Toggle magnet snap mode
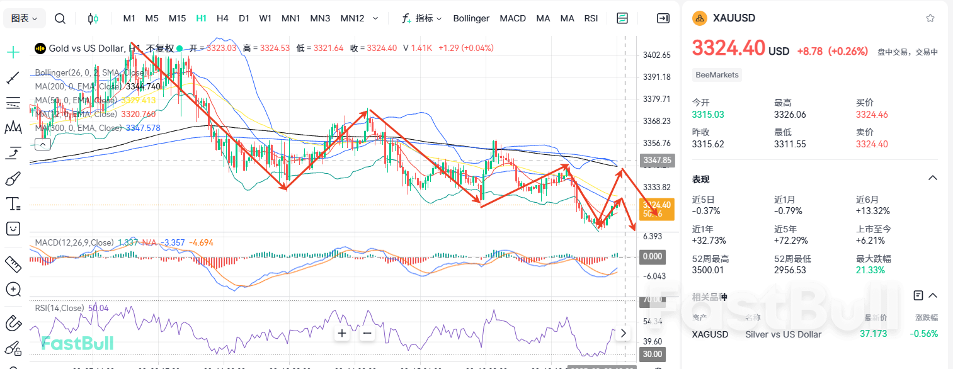This screenshot has width=953, height=369. [x=13, y=323]
